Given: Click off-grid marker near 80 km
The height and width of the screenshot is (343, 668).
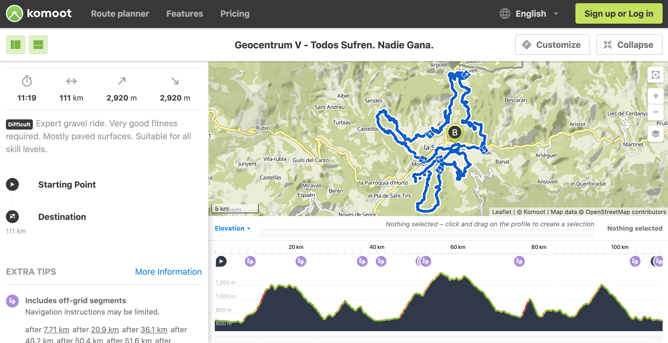Looking at the screenshot, I should coord(519,261).
